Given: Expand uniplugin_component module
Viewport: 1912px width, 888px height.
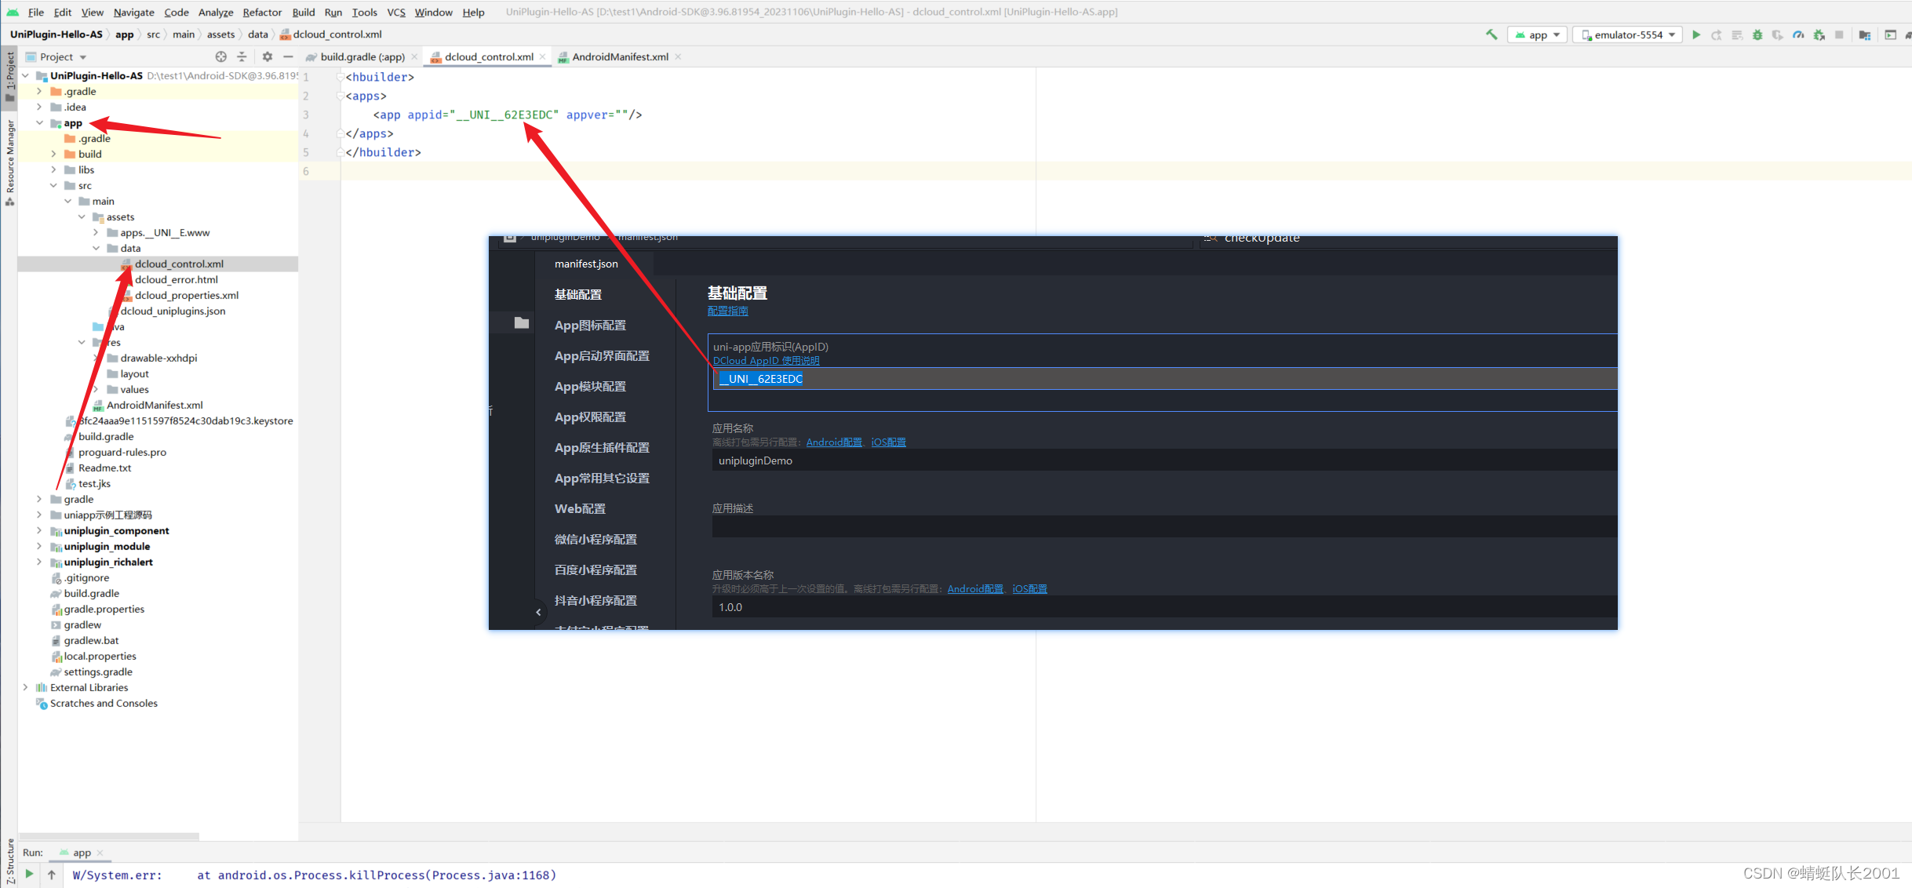Looking at the screenshot, I should [39, 531].
